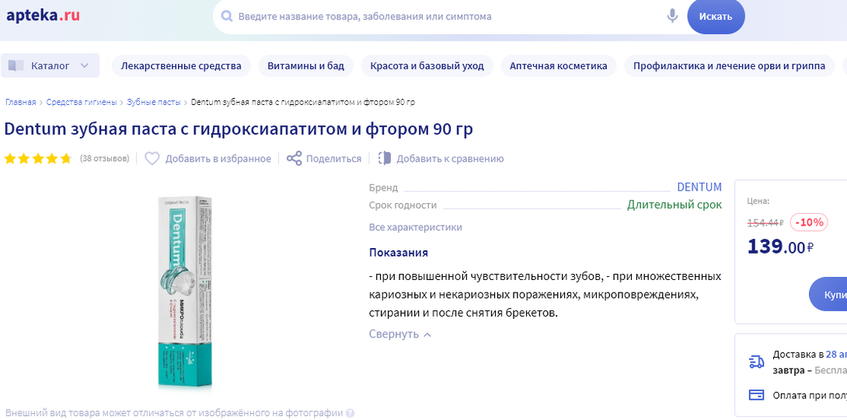
Task: Open Витамины и бад category
Action: 305,66
